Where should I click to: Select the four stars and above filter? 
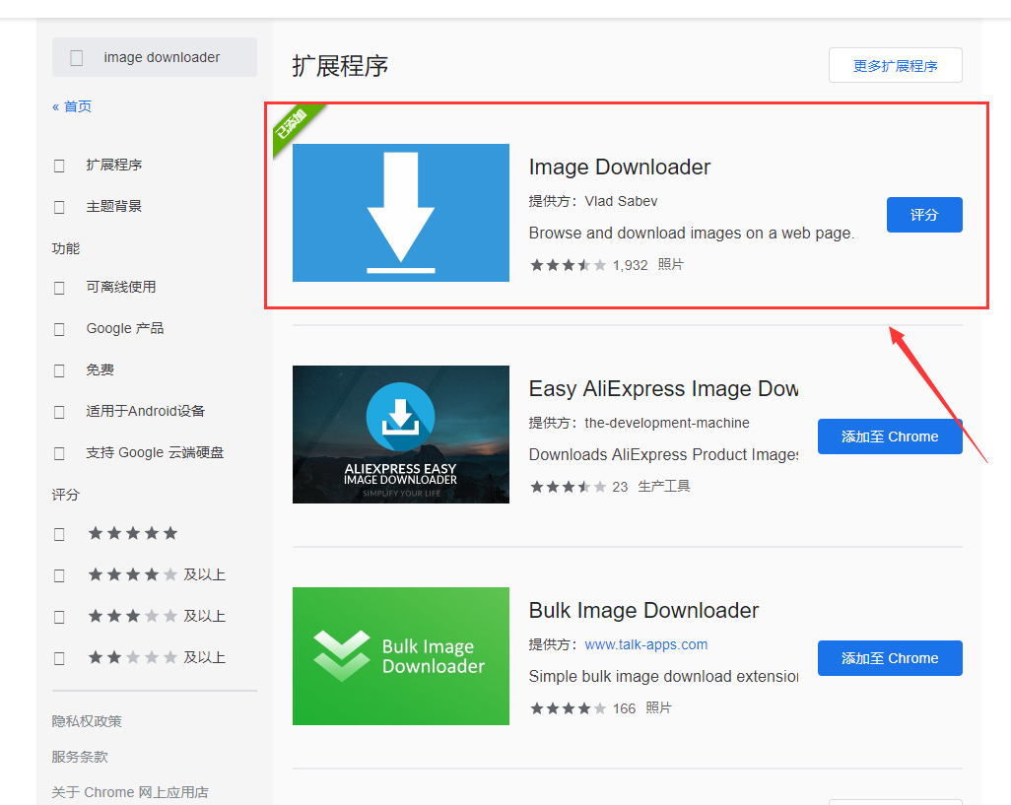(x=59, y=574)
